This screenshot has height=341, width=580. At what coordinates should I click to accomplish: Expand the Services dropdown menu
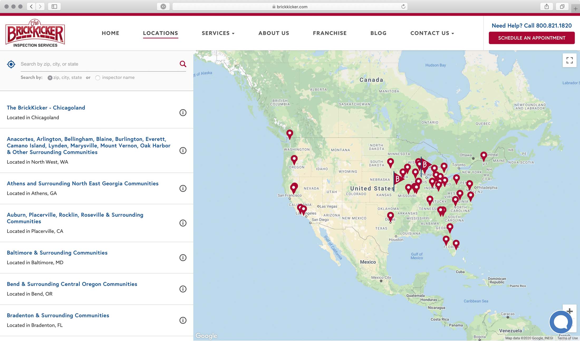click(x=218, y=33)
